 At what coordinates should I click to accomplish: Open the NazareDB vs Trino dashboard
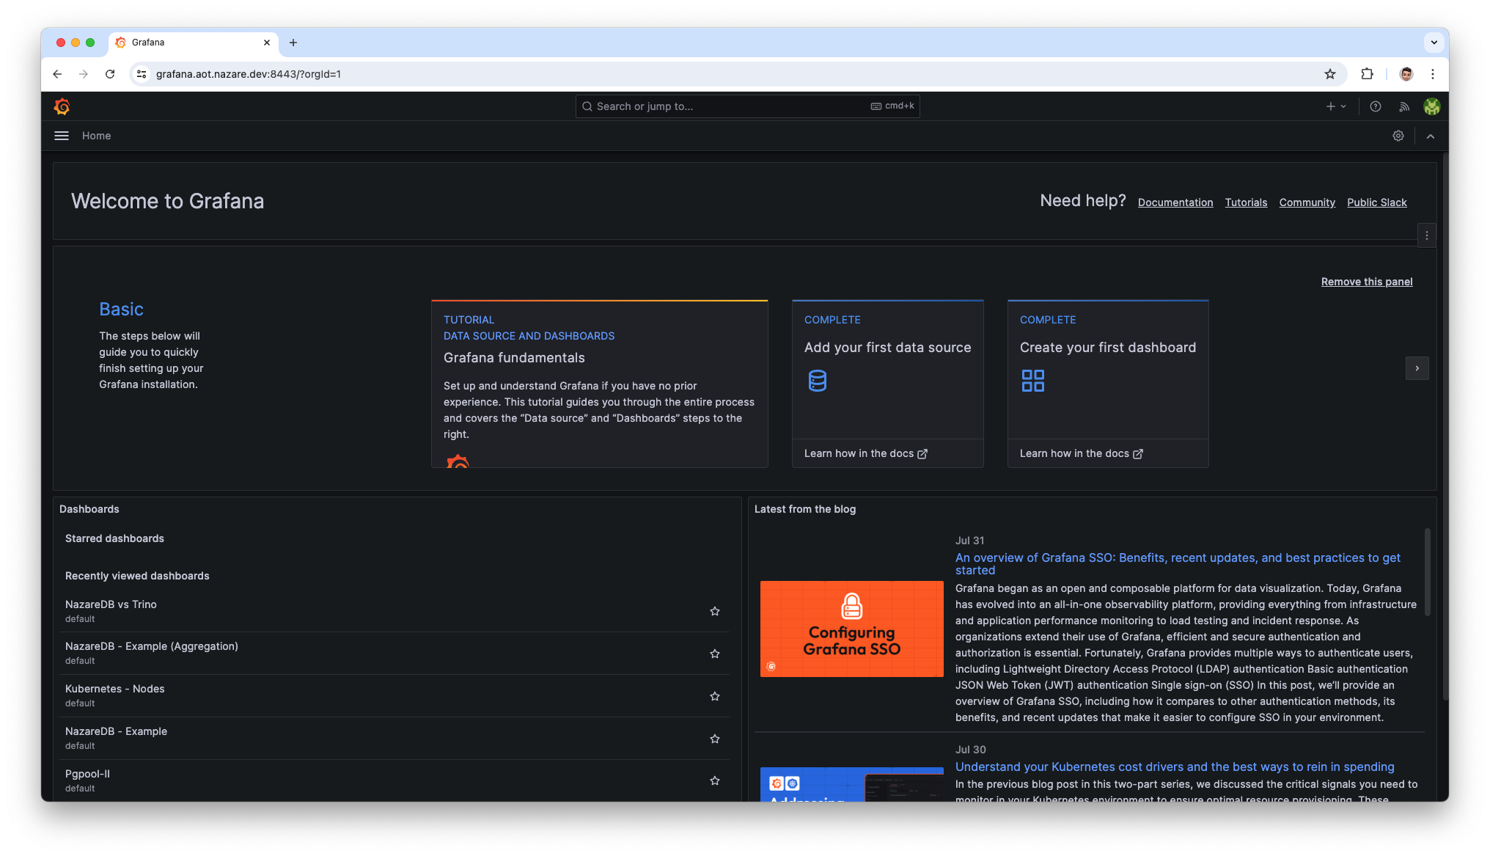point(111,604)
